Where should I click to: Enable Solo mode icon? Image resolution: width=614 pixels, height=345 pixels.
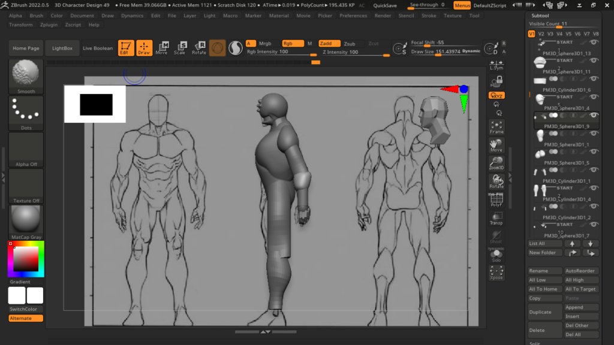click(496, 255)
